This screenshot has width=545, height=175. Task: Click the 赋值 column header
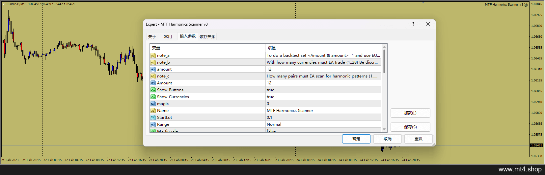click(323, 48)
